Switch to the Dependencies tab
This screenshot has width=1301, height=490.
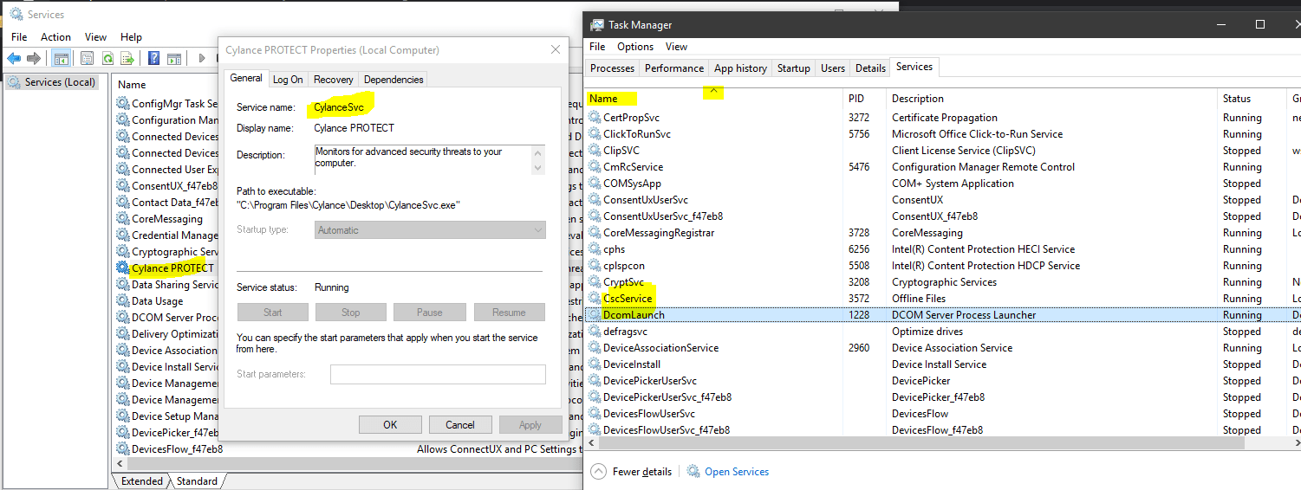[394, 80]
